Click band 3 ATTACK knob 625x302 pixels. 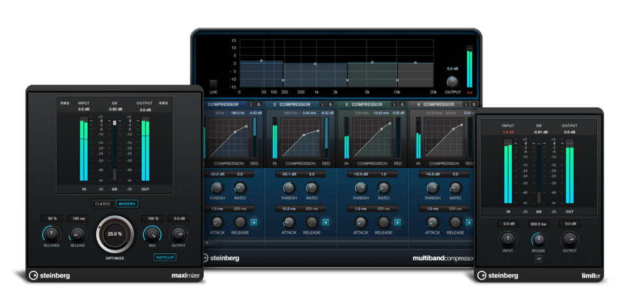click(361, 222)
